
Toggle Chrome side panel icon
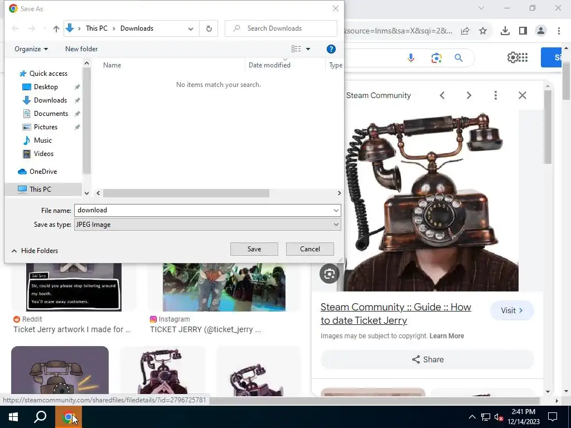click(523, 31)
